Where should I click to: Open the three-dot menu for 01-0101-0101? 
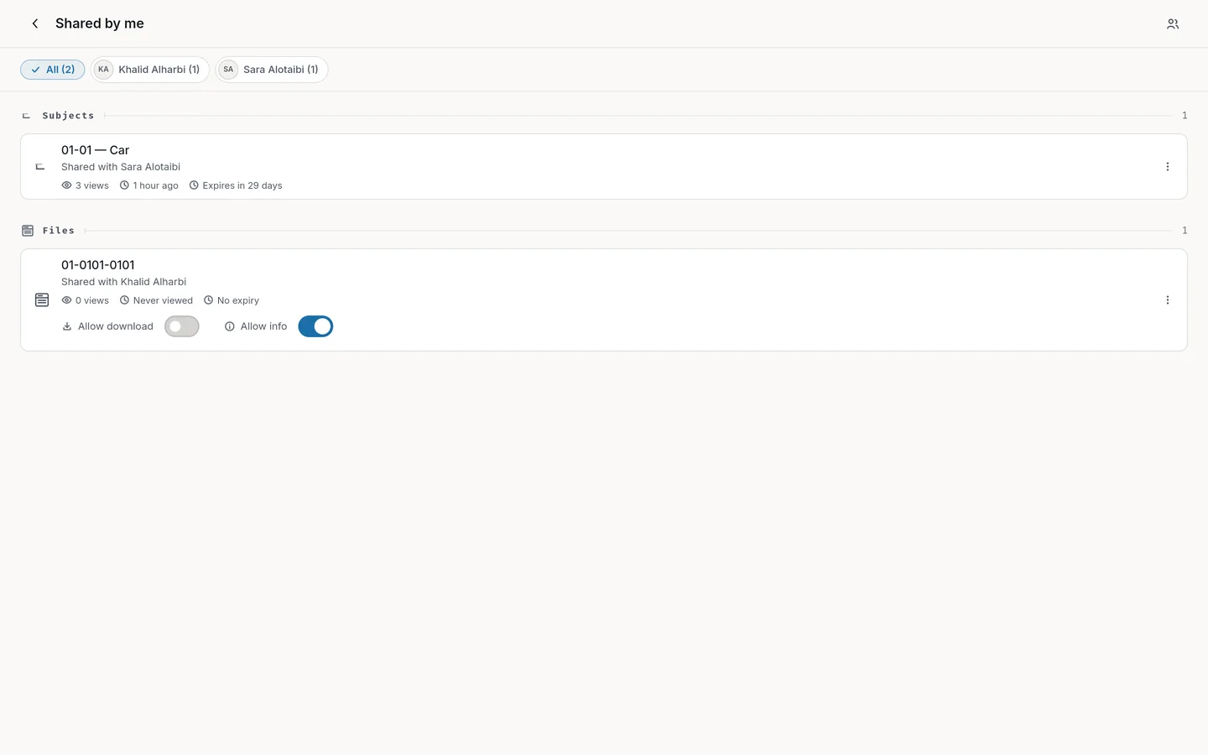(x=1167, y=300)
